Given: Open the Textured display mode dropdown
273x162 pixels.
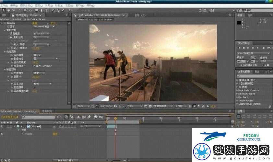Looking at the screenshot, I should [43, 27].
